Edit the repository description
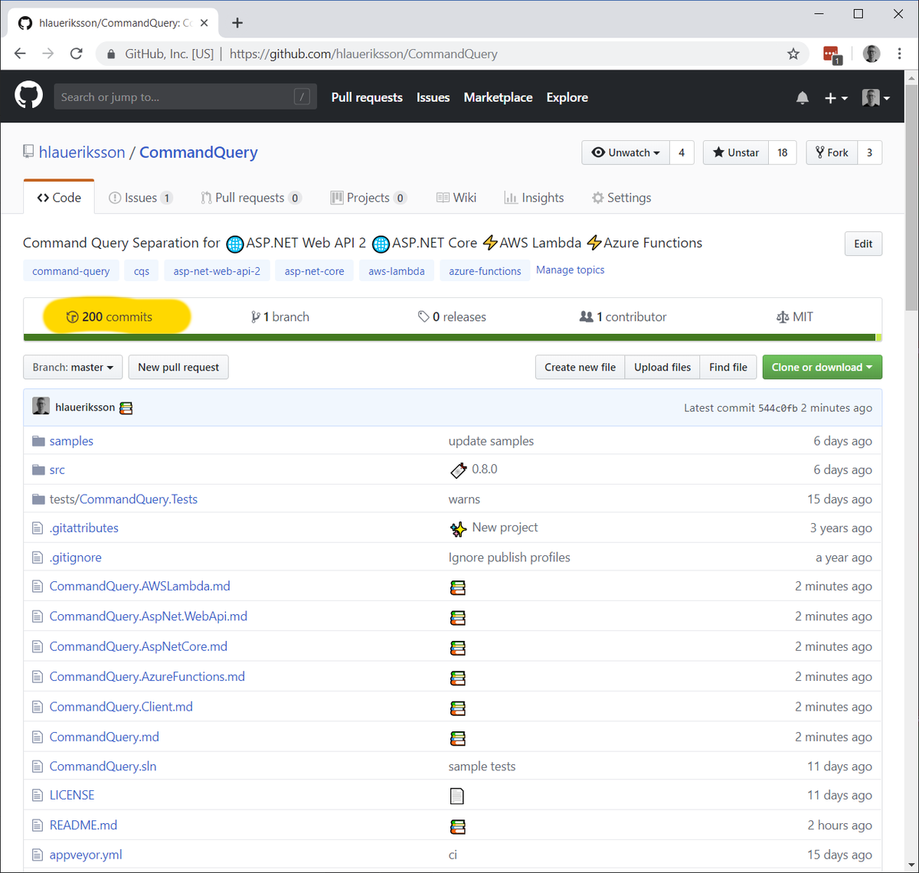The image size is (919, 873). 863,244
